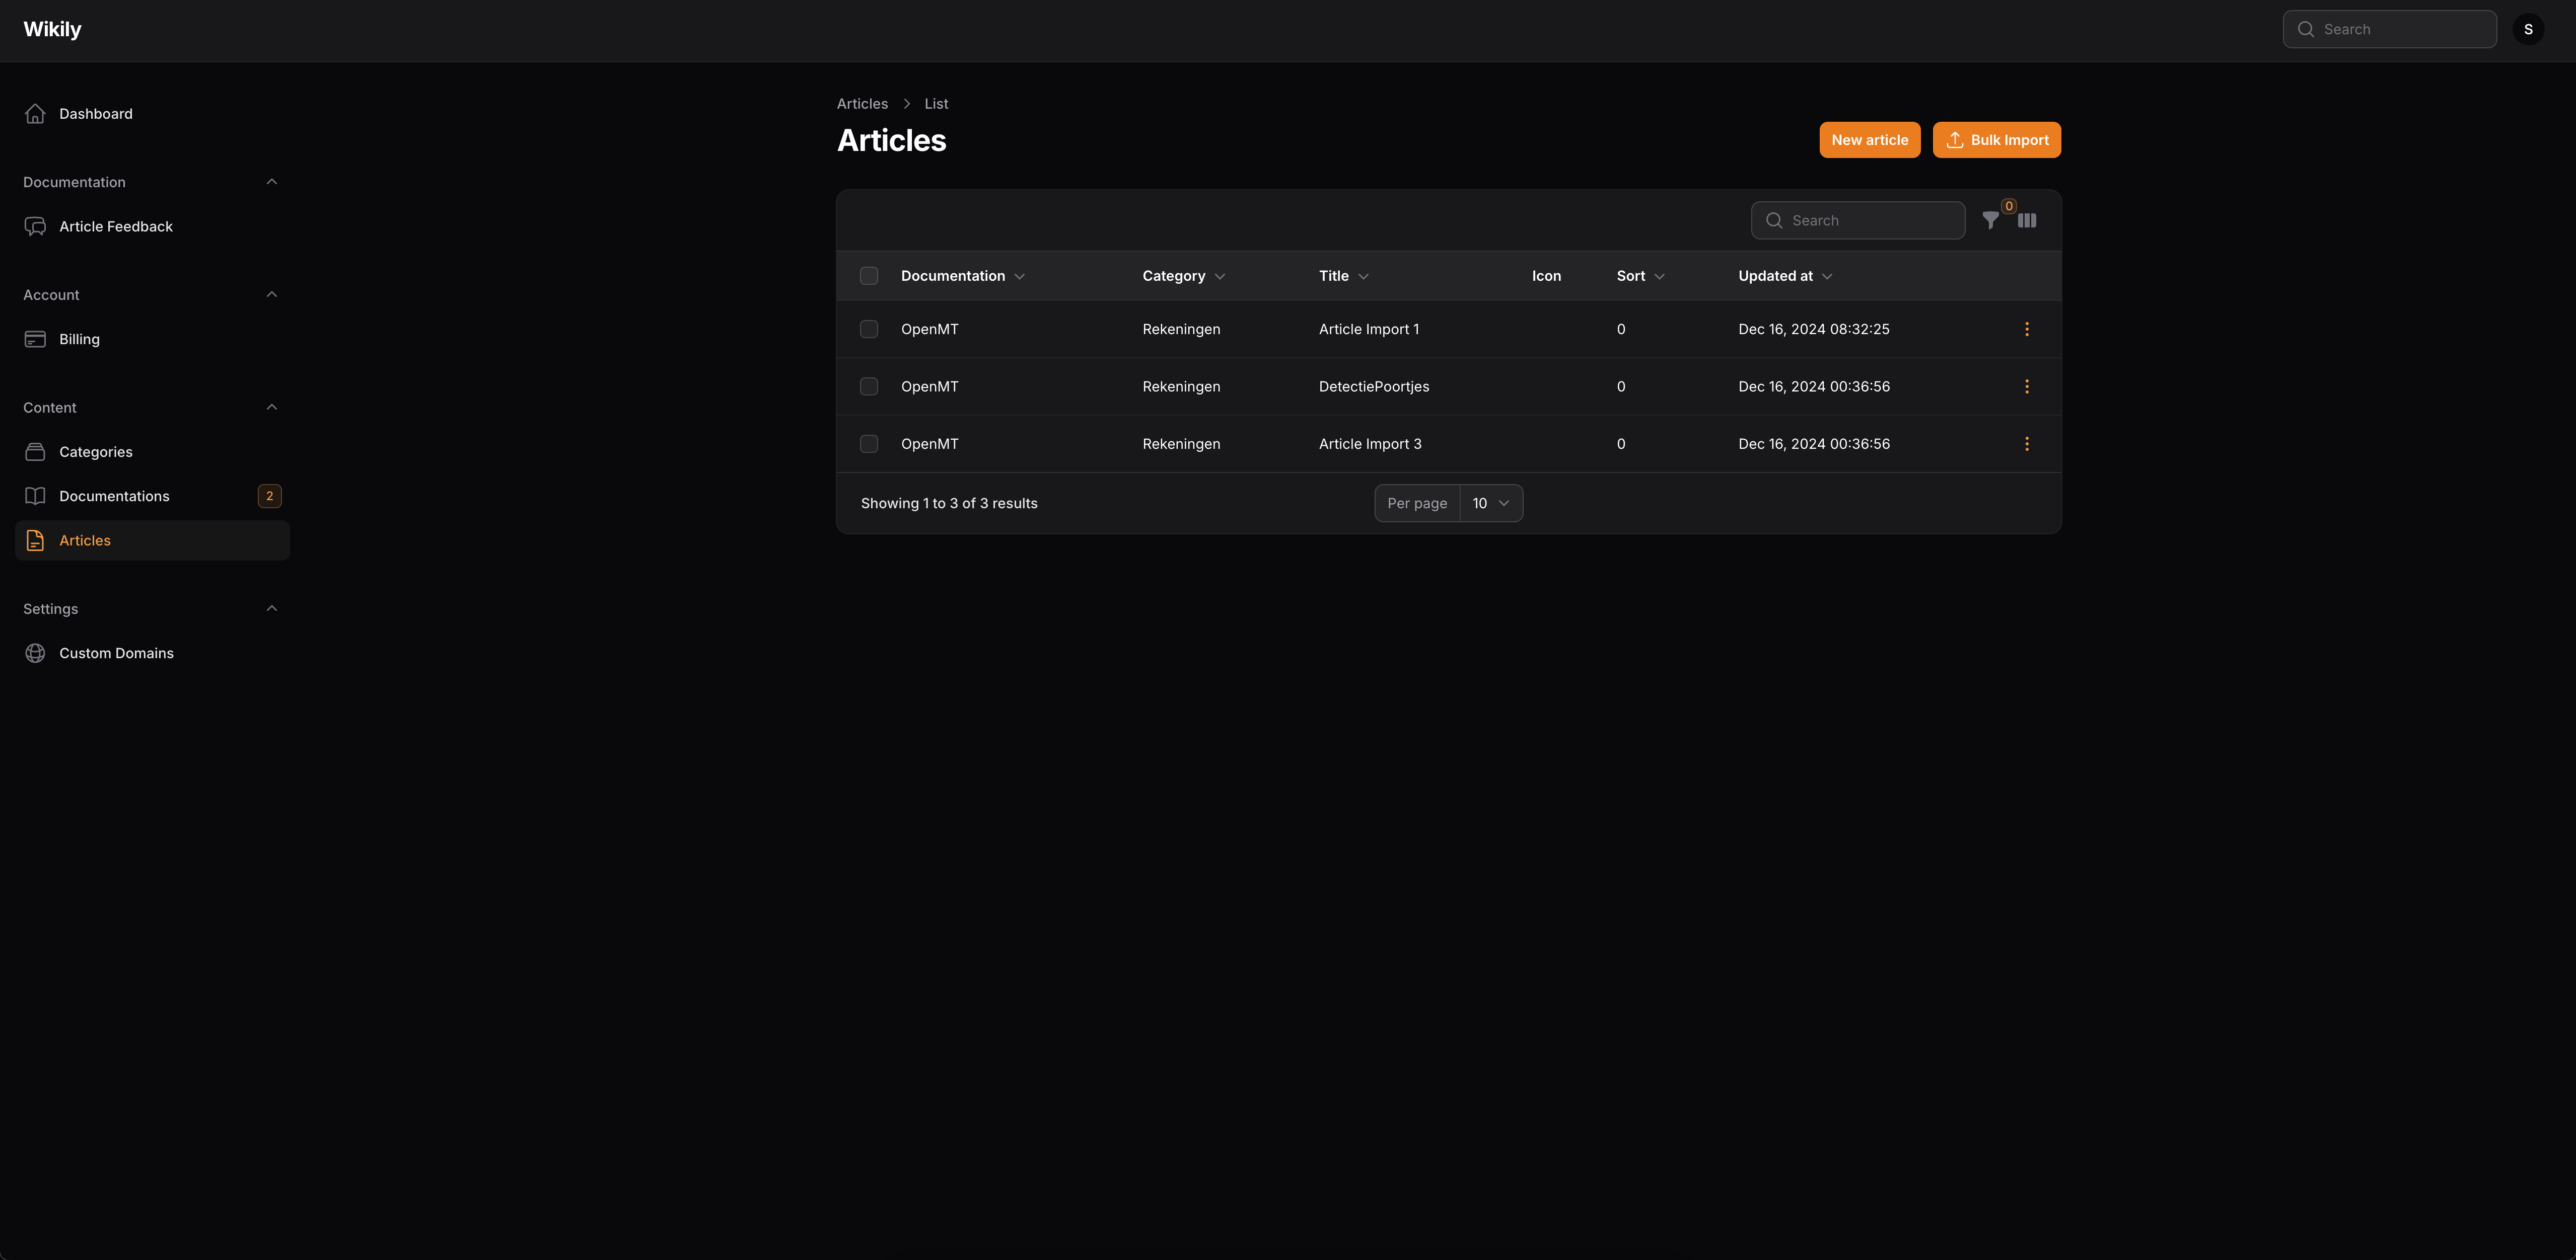Sort by Documentation column

[962, 276]
